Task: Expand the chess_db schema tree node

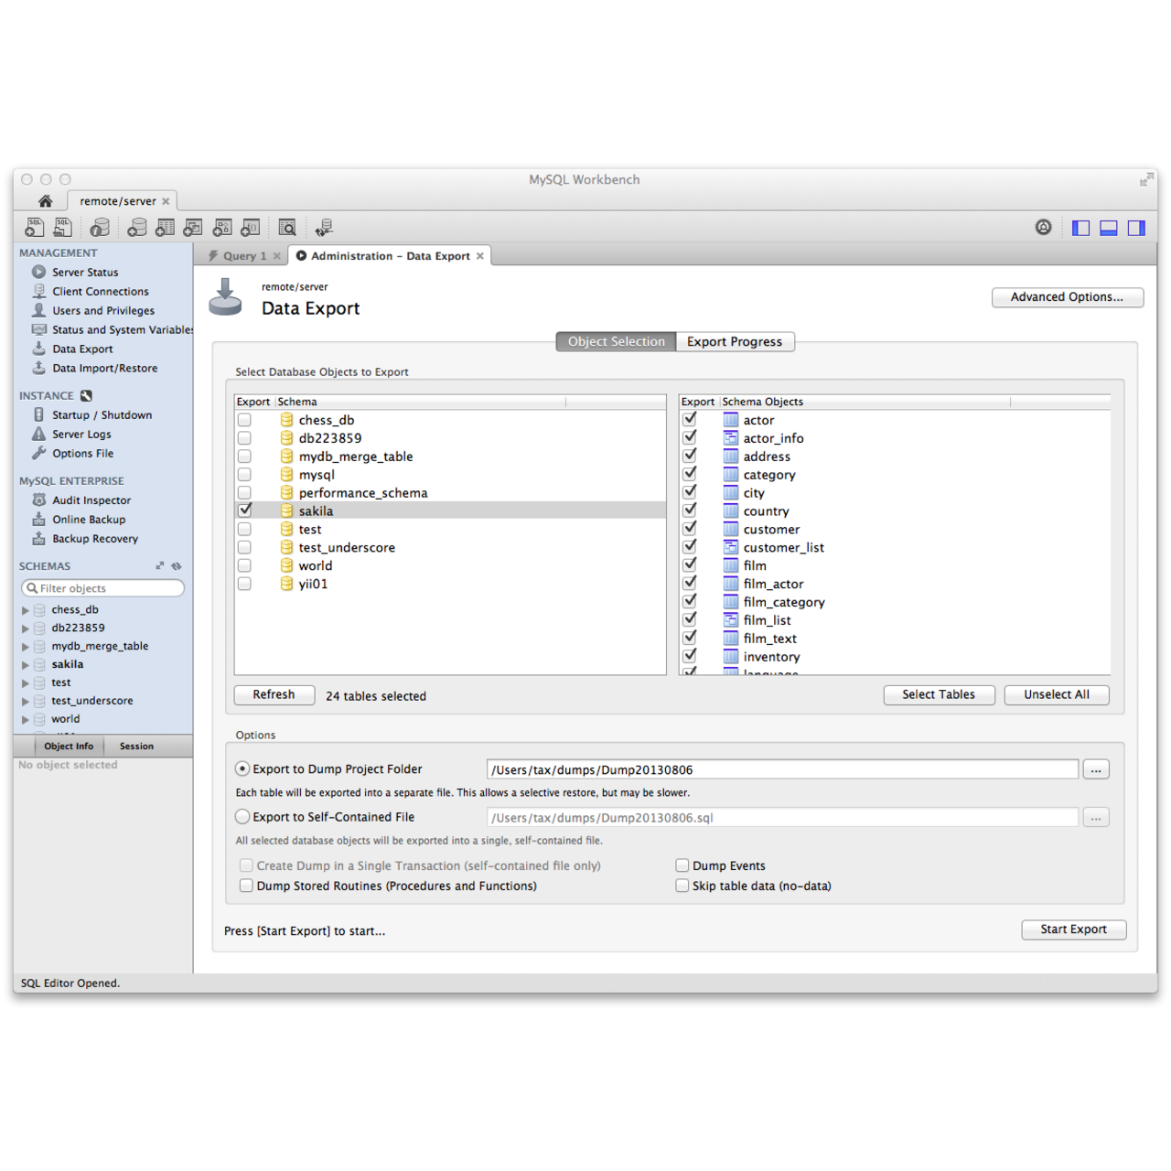Action: (x=26, y=610)
